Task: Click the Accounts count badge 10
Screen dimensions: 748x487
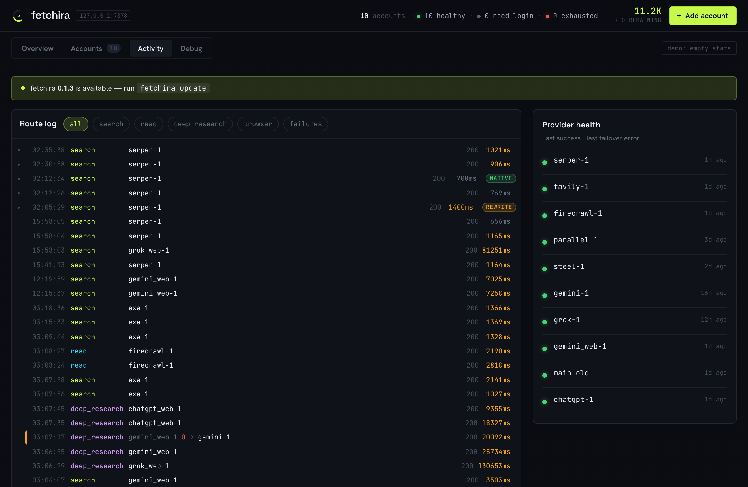Action: [113, 48]
